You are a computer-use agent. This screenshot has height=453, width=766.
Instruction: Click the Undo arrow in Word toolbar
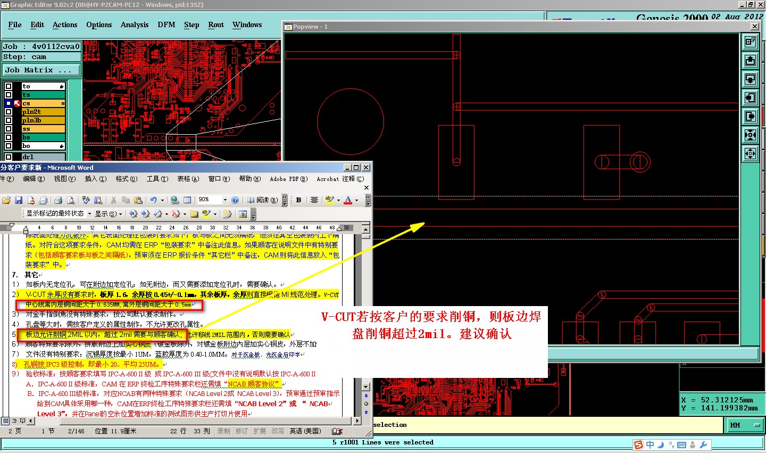pos(154,200)
